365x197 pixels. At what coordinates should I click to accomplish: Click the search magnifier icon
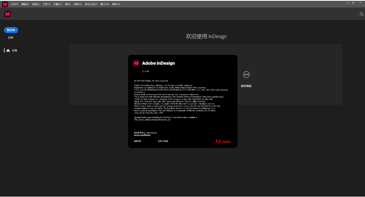pyautogui.click(x=361, y=14)
